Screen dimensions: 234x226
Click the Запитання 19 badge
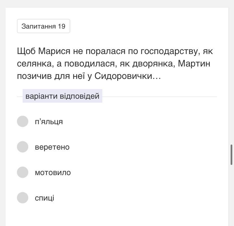pyautogui.click(x=44, y=26)
